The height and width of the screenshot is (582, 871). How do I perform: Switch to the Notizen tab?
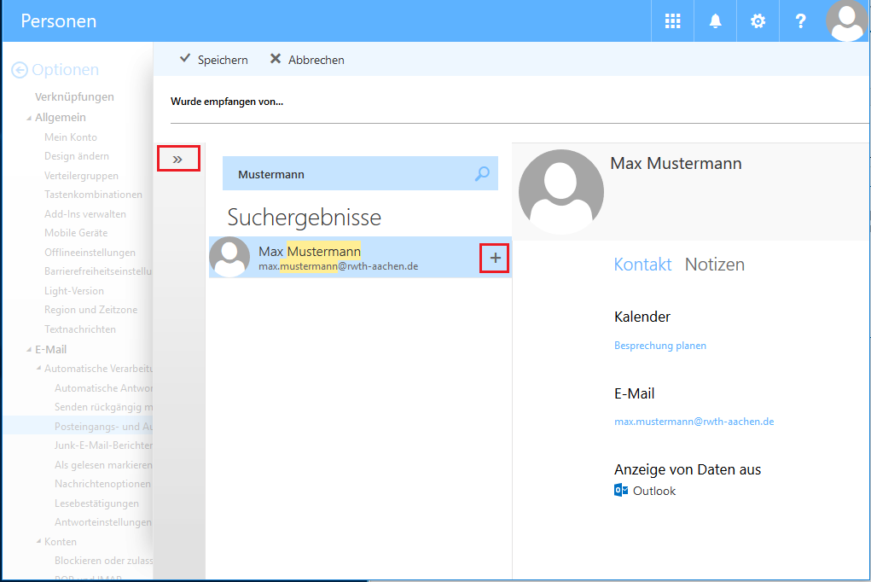coord(714,265)
